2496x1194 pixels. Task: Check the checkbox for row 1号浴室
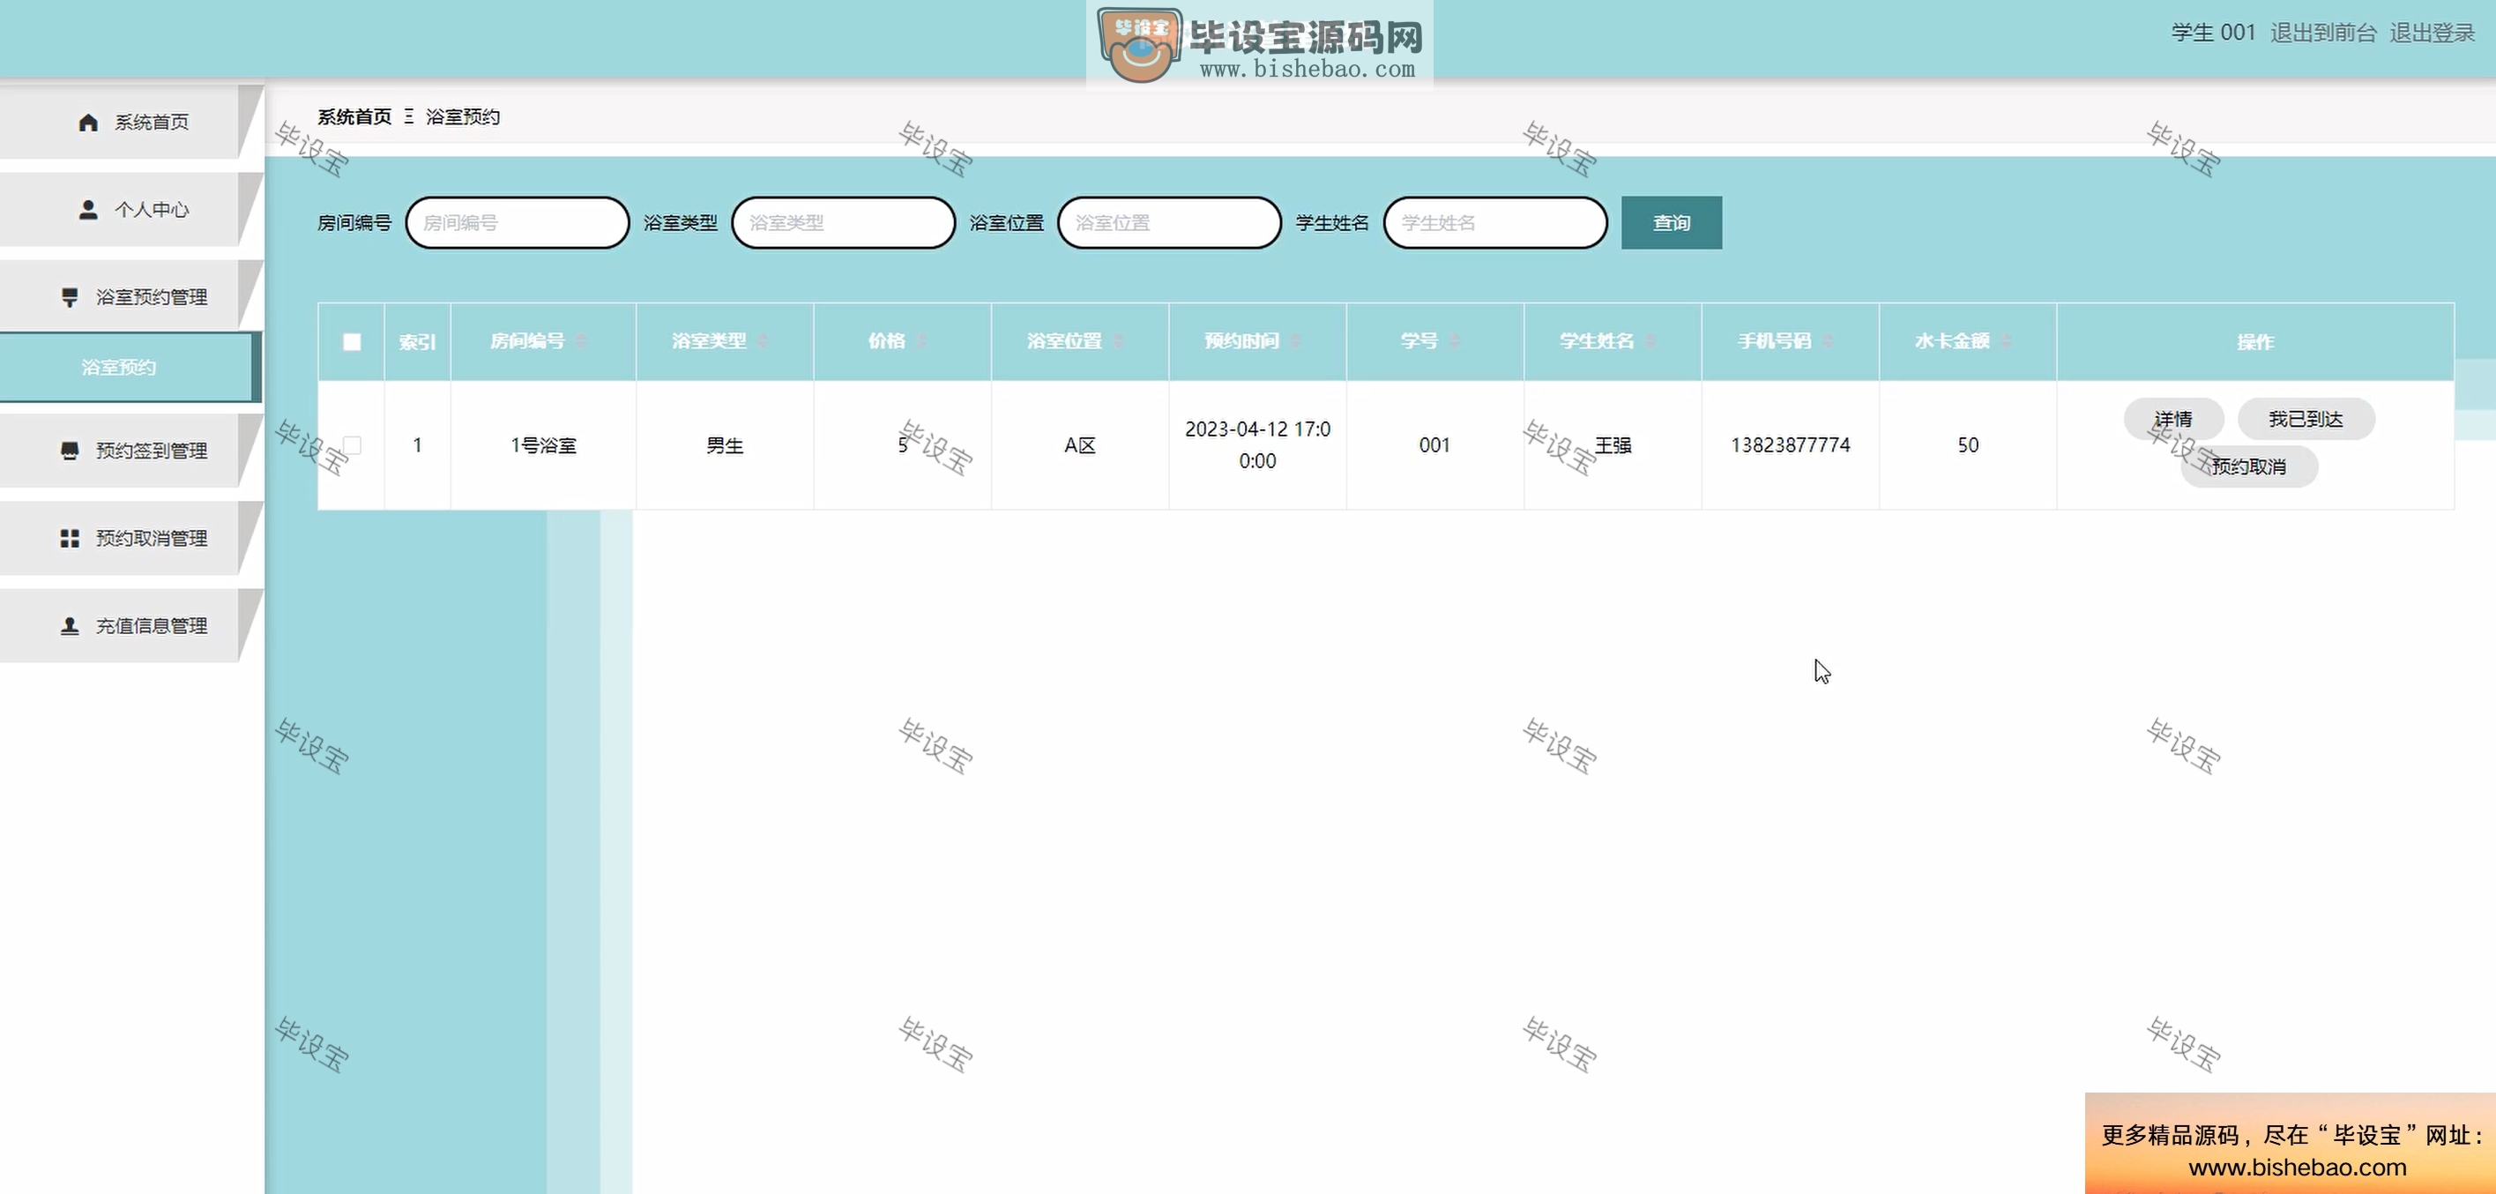point(352,444)
